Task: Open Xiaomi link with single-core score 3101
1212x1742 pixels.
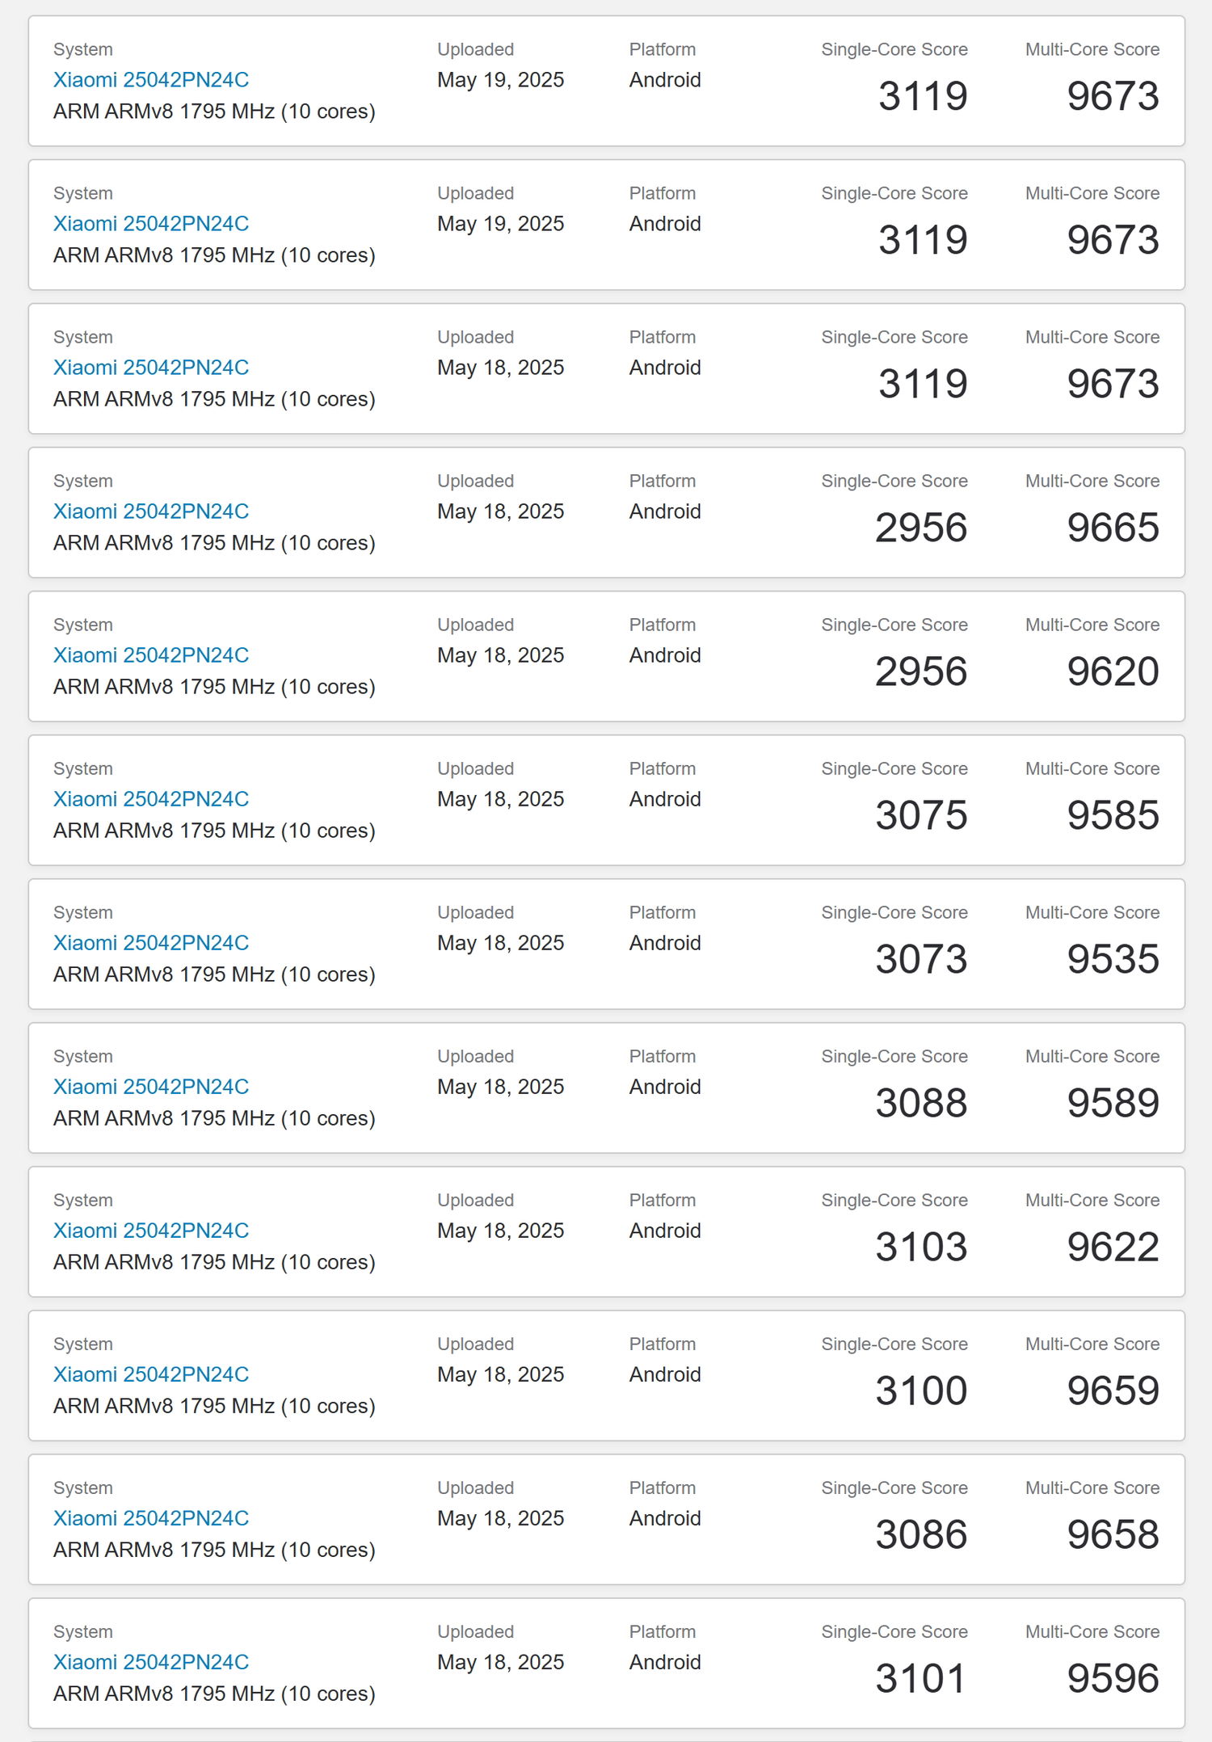Action: 150,1662
